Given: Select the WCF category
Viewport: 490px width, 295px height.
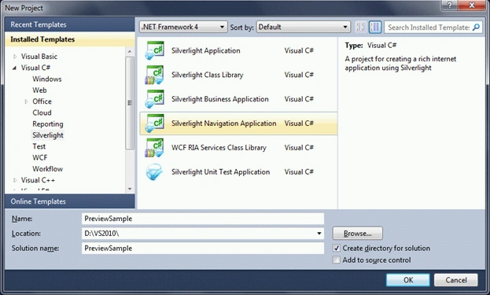Looking at the screenshot, I should tap(40, 158).
